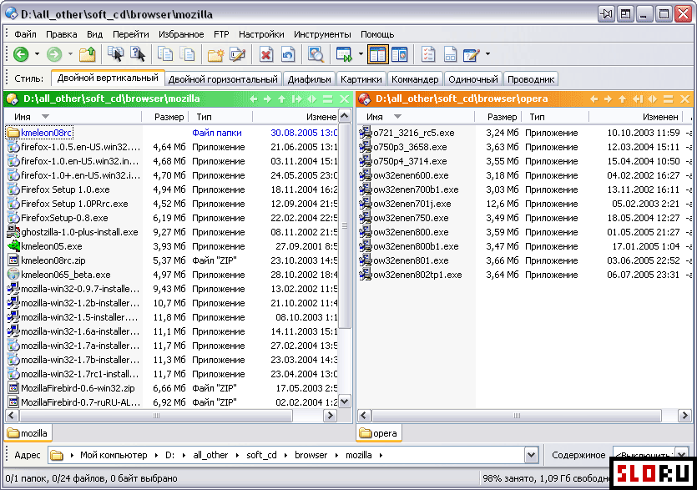
Task: Click the horizontal-bars icon in opera pane header
Action: click(x=668, y=99)
